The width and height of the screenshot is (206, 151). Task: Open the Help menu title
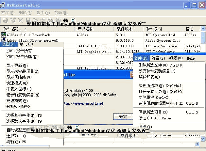(191, 58)
